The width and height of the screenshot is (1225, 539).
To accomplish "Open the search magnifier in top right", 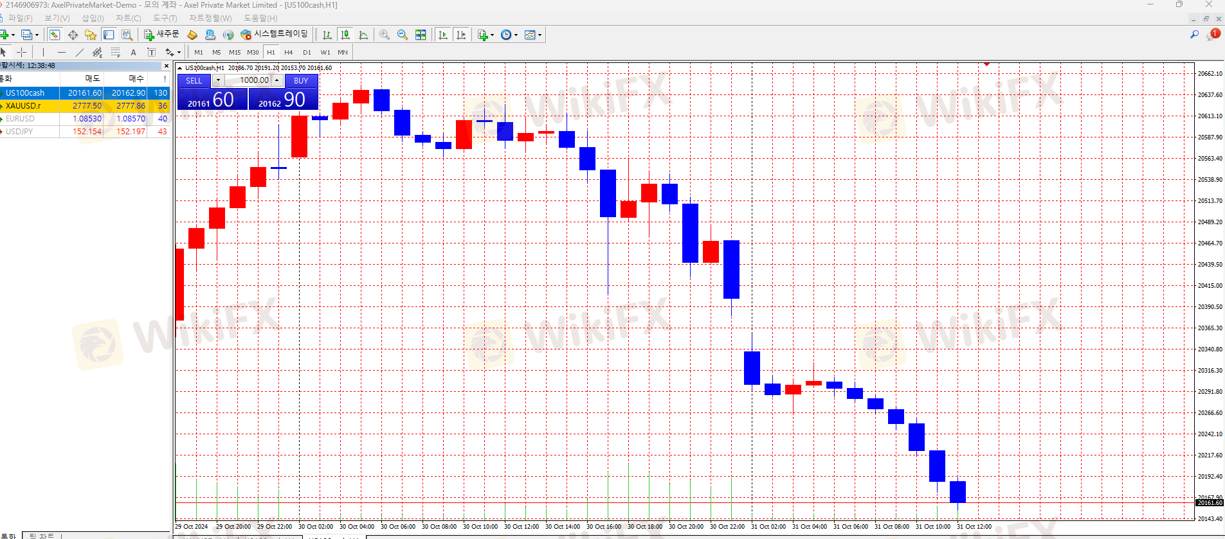I will click(1194, 35).
